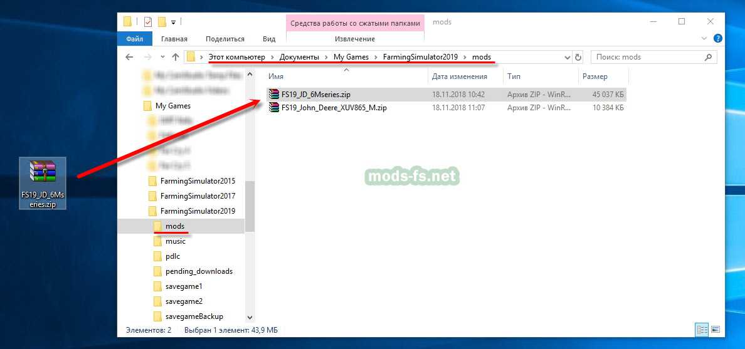Select FarmingSimulator2019 folder in tree

[x=198, y=211]
